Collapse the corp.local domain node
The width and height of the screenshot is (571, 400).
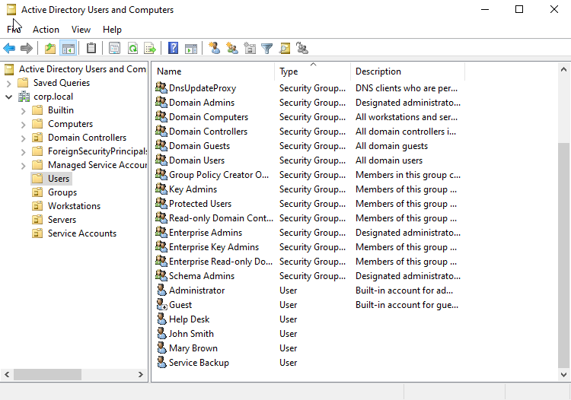point(8,97)
